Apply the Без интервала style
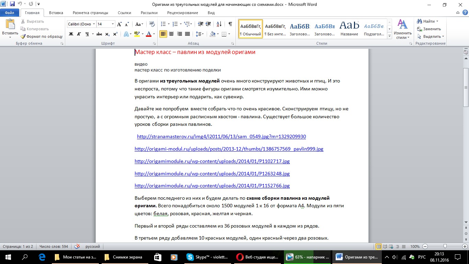Viewport: 469px width, 264px height. [x=275, y=29]
